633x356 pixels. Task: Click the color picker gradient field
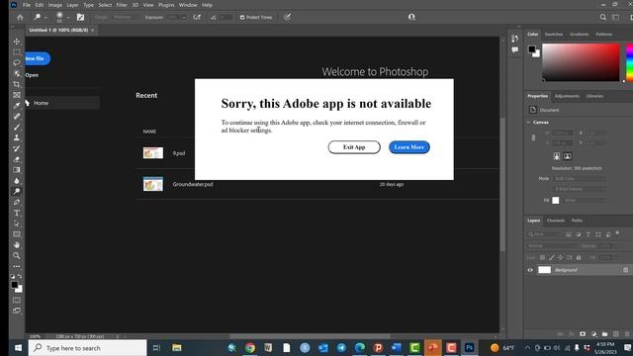pos(581,62)
